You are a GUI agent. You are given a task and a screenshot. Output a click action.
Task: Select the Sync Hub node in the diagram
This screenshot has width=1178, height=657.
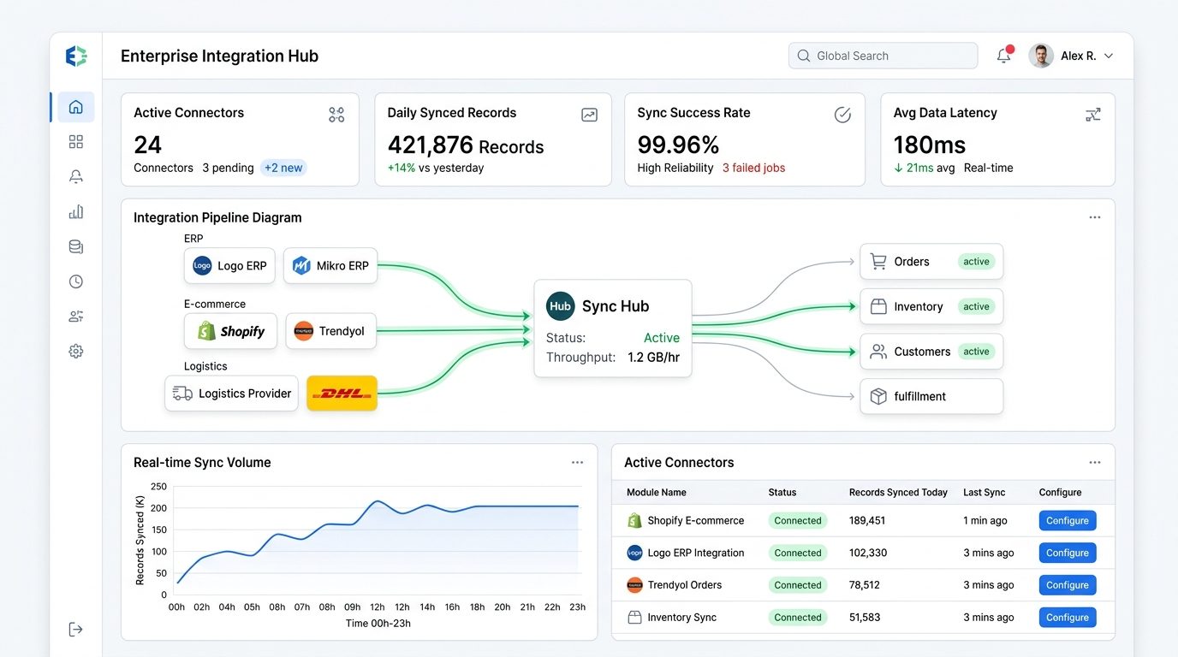[613, 328]
